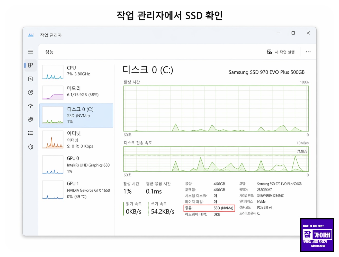Open the Users sidebar icon
This screenshot has width=339, height=257.
click(31, 119)
